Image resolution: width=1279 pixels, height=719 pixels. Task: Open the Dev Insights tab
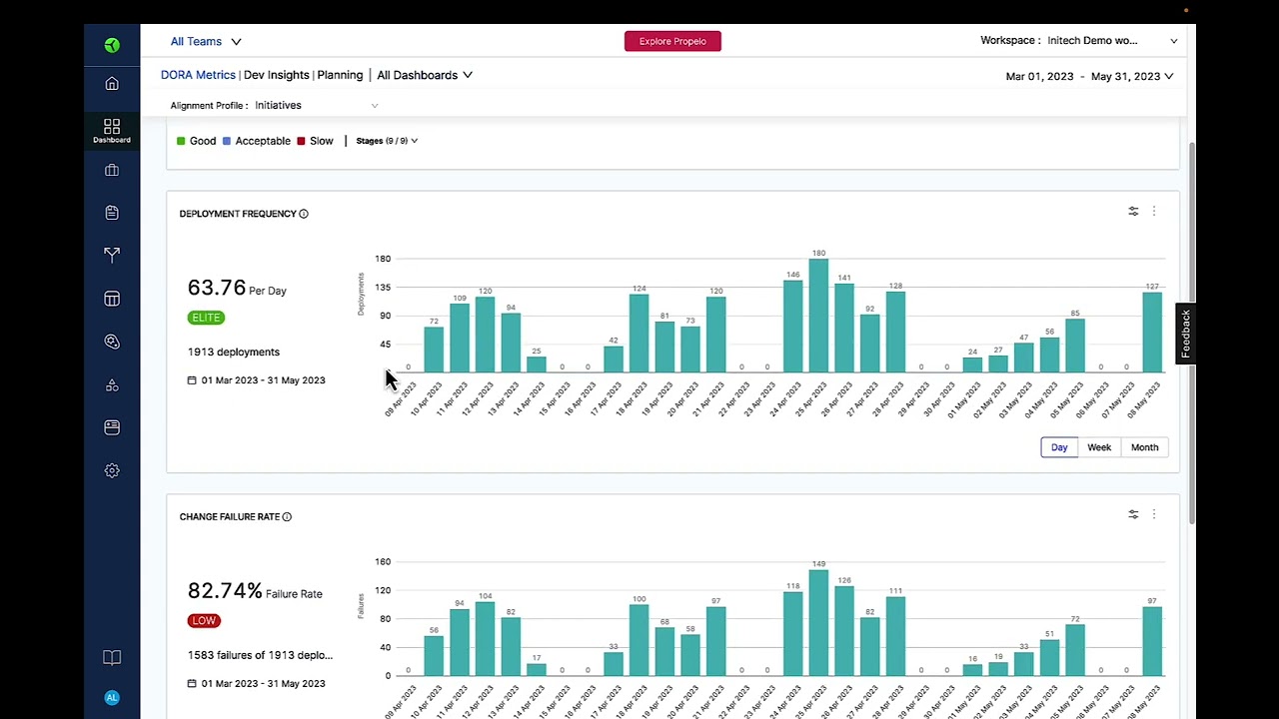(x=277, y=75)
